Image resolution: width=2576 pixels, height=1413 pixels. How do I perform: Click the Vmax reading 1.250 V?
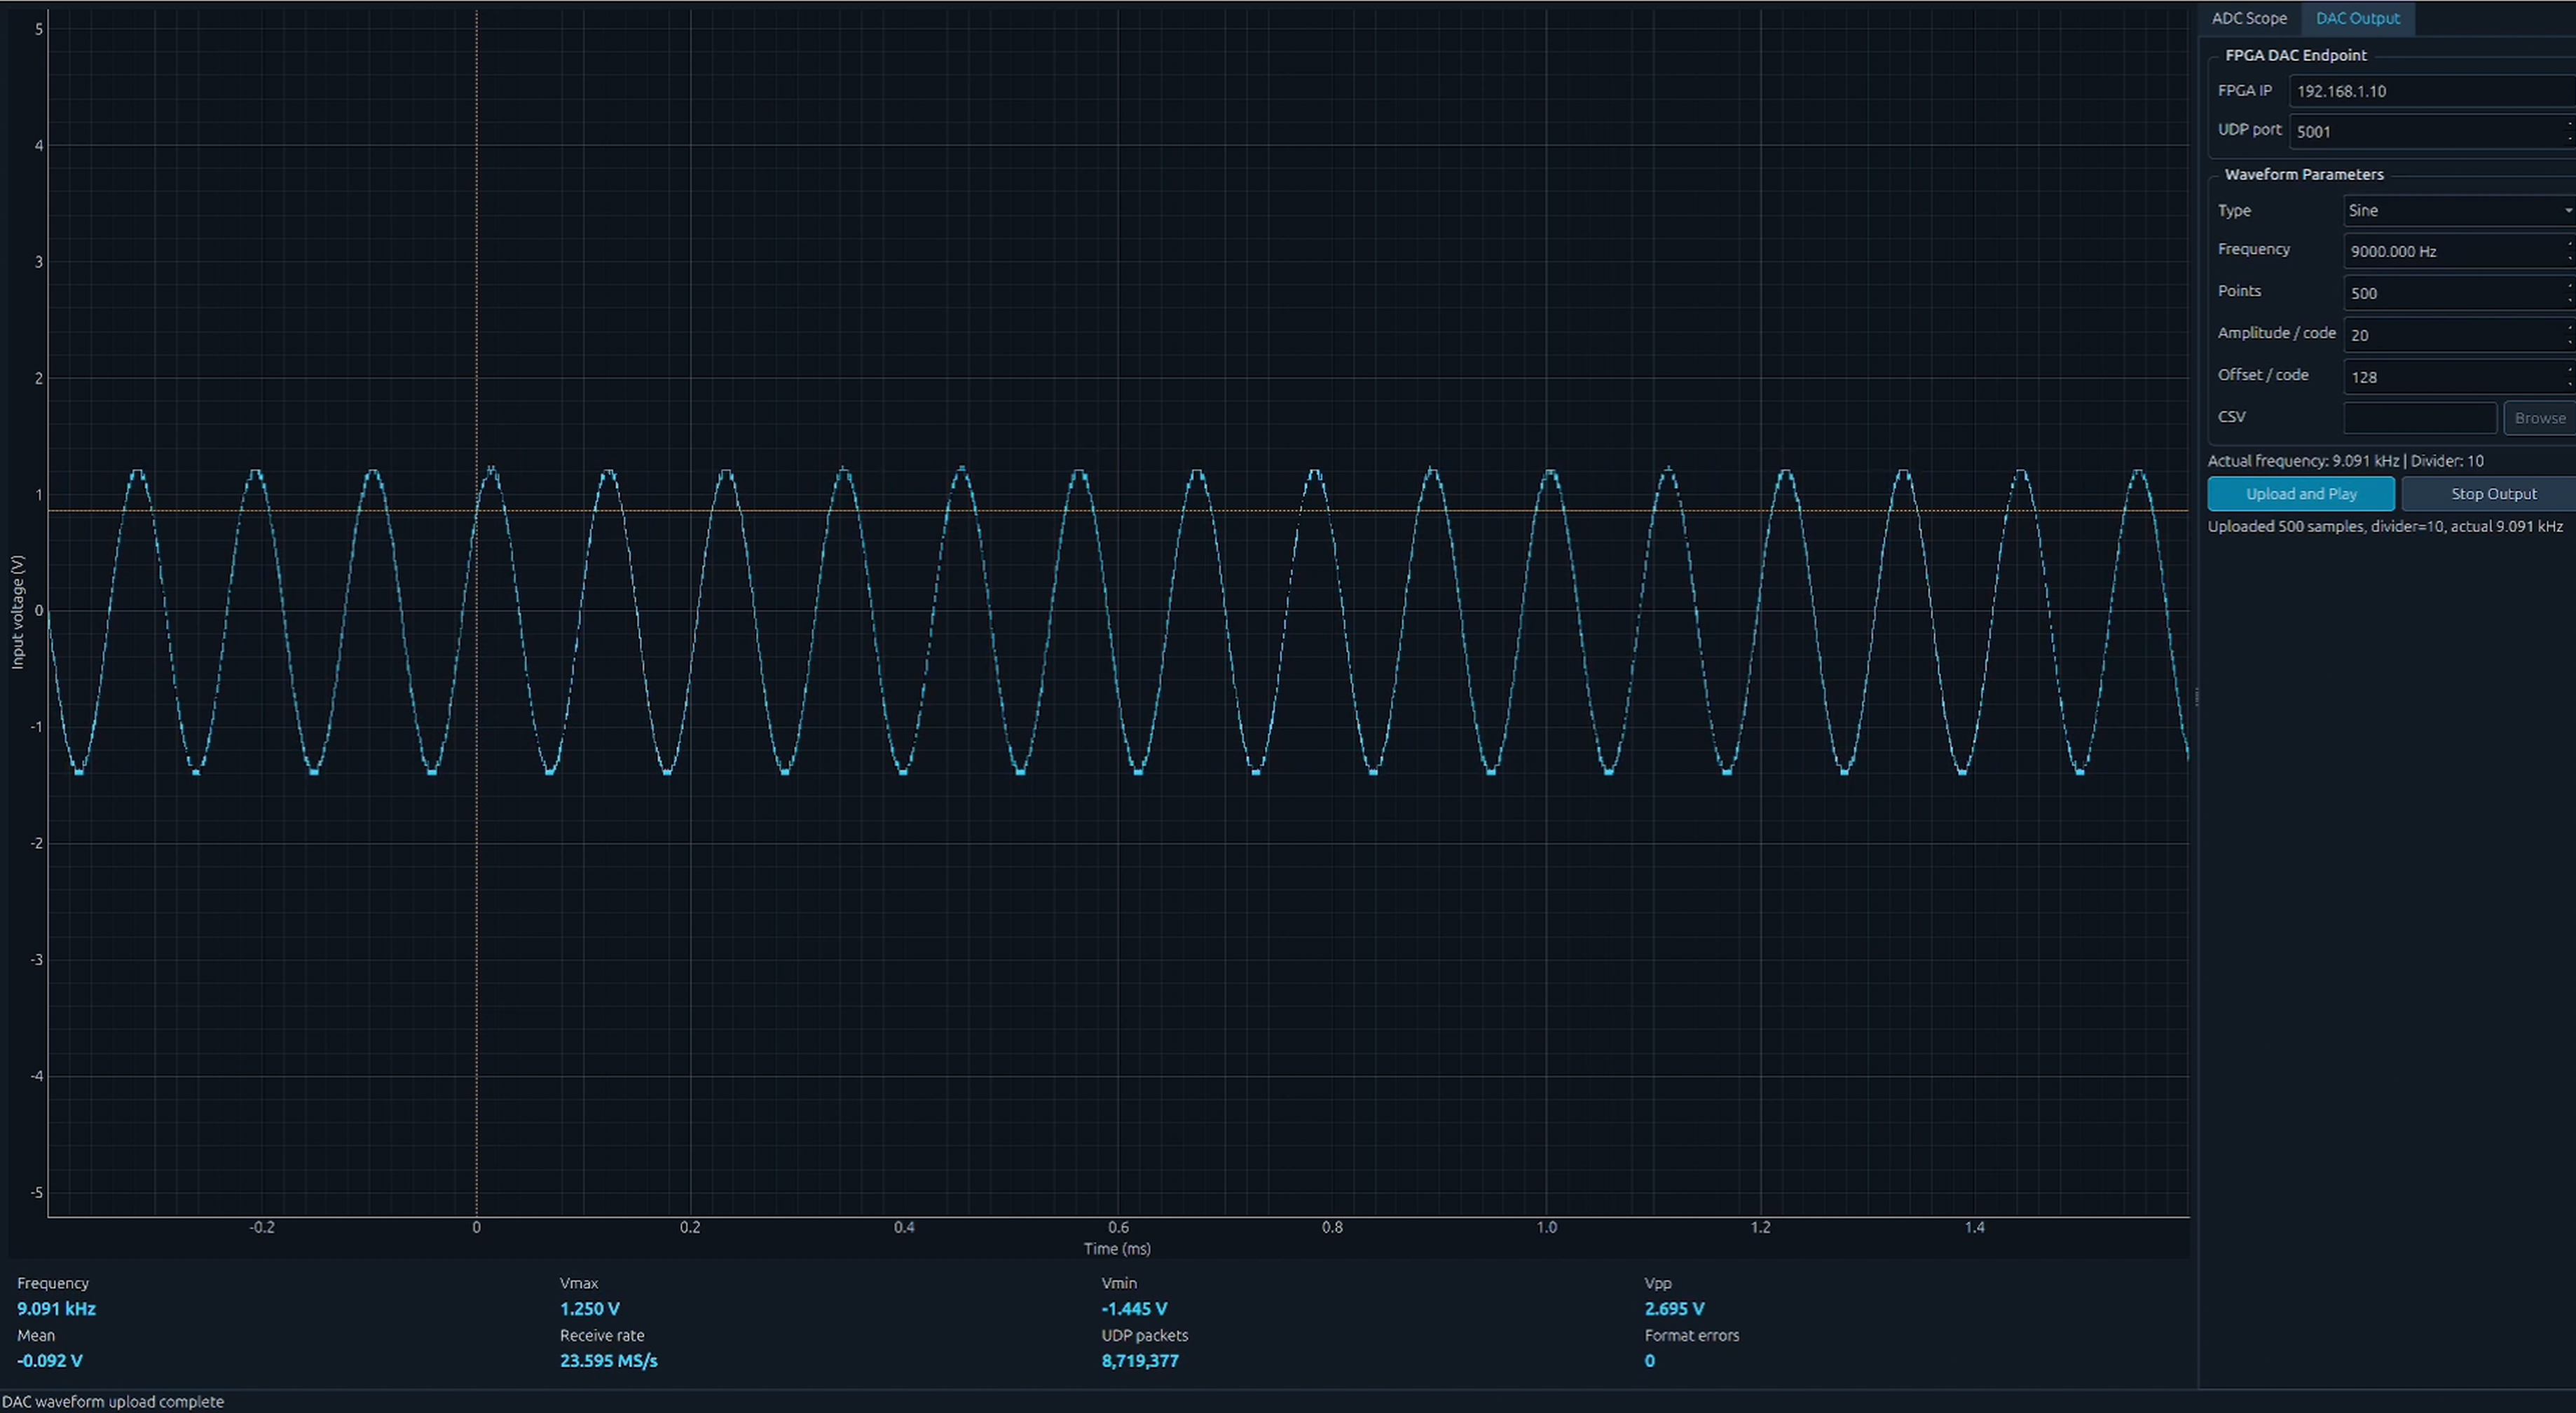[x=590, y=1309]
